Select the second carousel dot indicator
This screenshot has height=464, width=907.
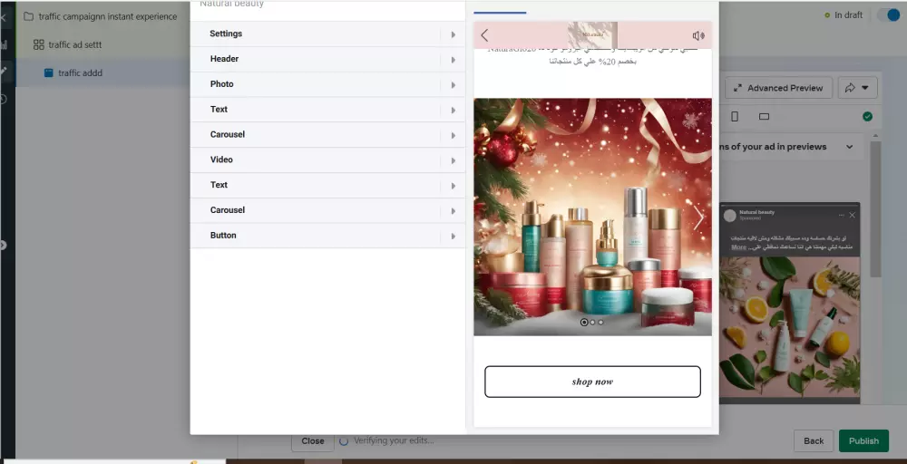593,323
